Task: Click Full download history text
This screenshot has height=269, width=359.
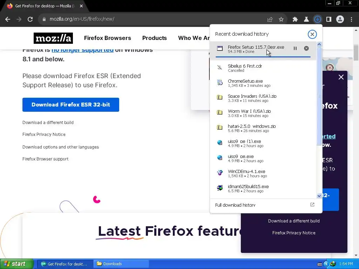Action: [235, 205]
